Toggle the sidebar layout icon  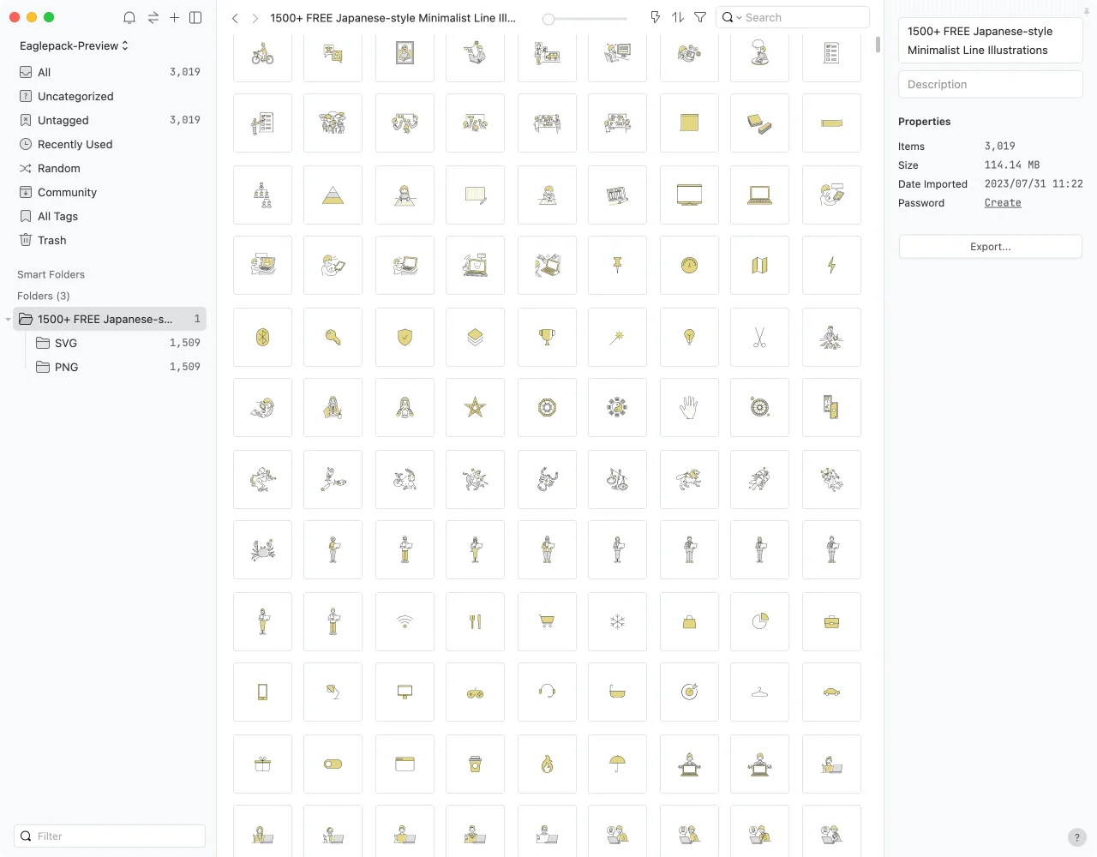tap(195, 17)
